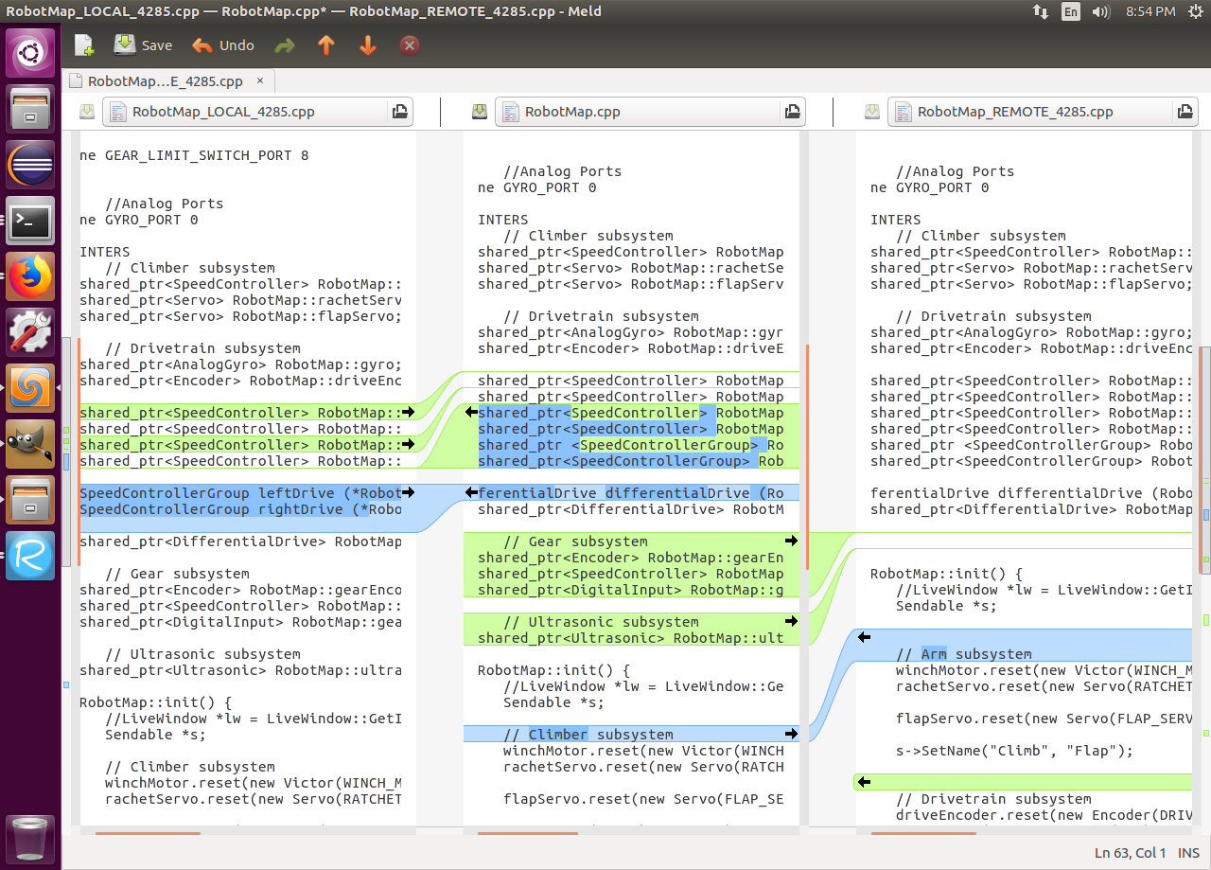
Task: Push Gear subsystem block right with arrow
Action: click(792, 542)
